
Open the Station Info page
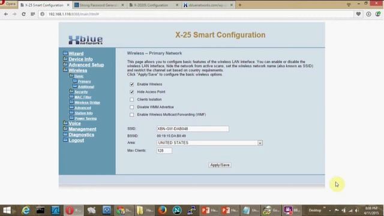83,113
